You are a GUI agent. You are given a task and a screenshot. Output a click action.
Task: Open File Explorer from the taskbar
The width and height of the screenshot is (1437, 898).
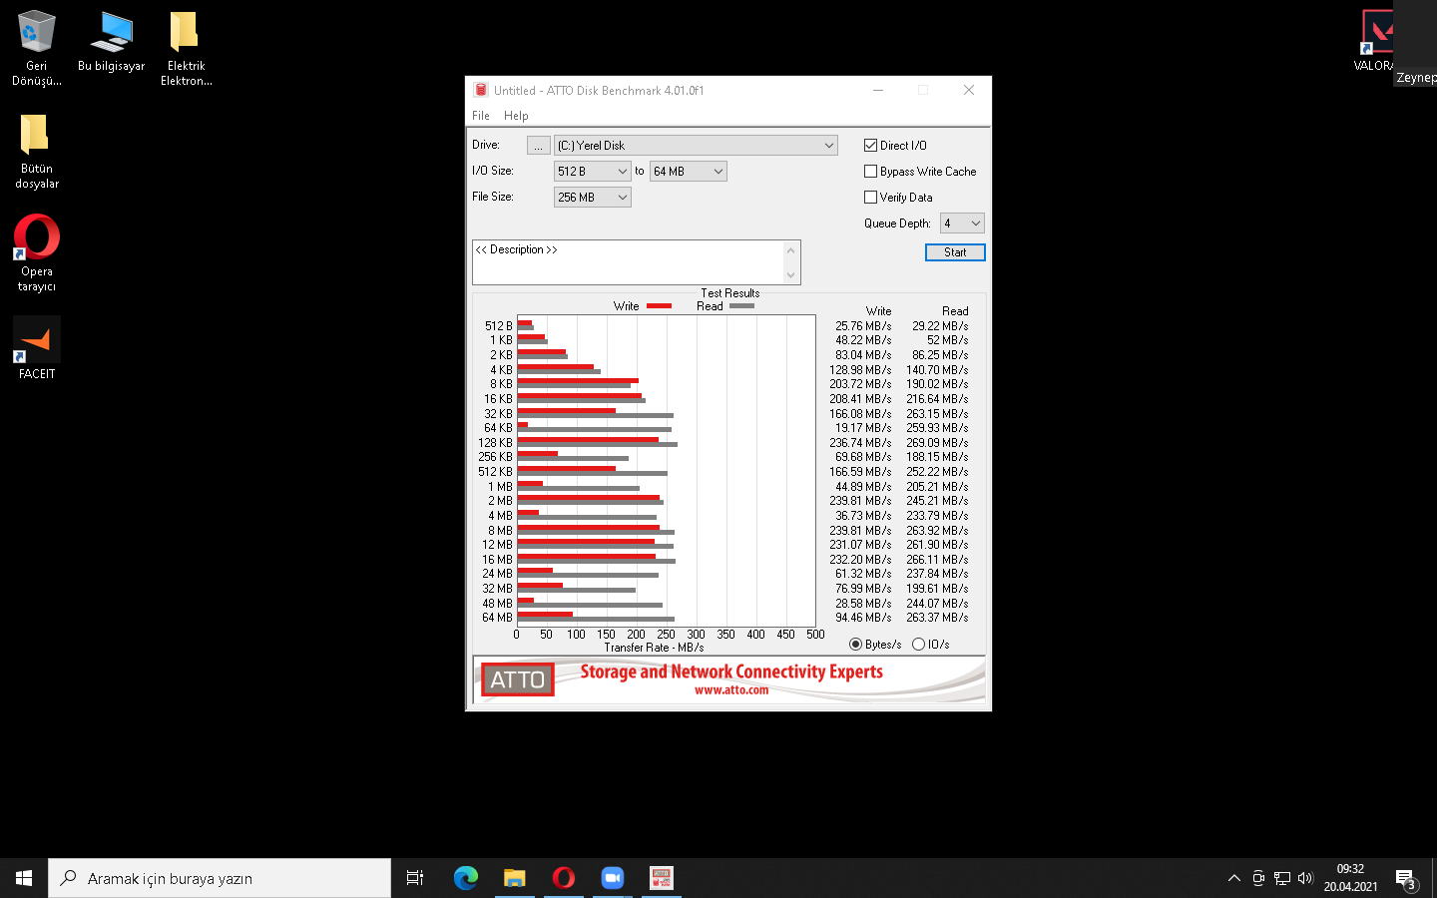coord(515,878)
